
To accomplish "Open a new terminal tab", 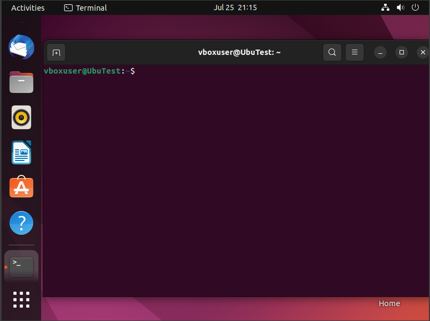I will [56, 52].
